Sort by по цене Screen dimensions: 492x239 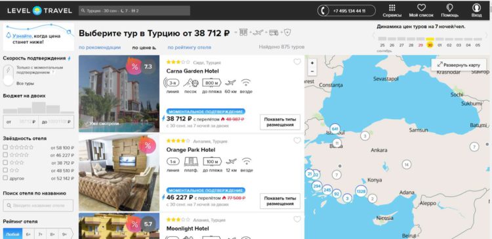point(144,48)
